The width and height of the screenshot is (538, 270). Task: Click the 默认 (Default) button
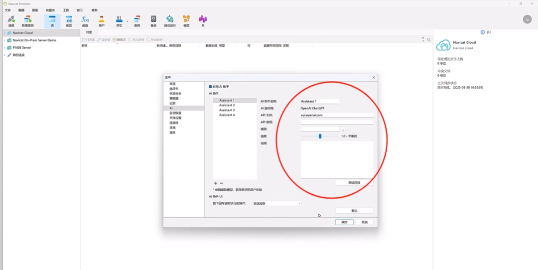click(355, 211)
